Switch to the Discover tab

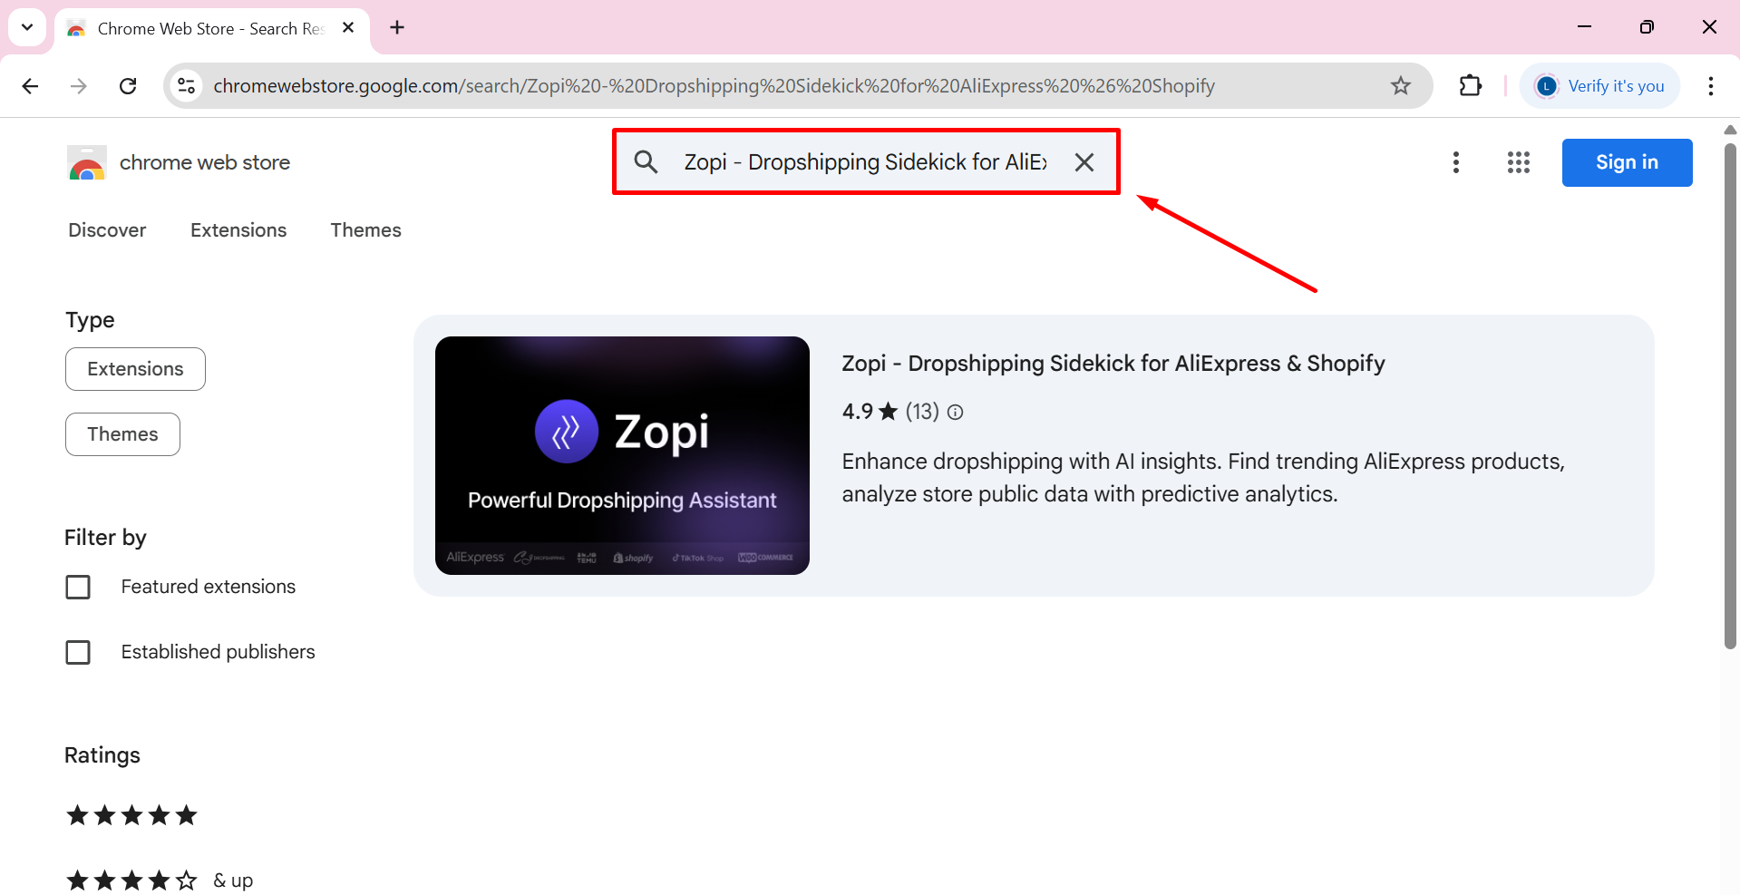107,230
